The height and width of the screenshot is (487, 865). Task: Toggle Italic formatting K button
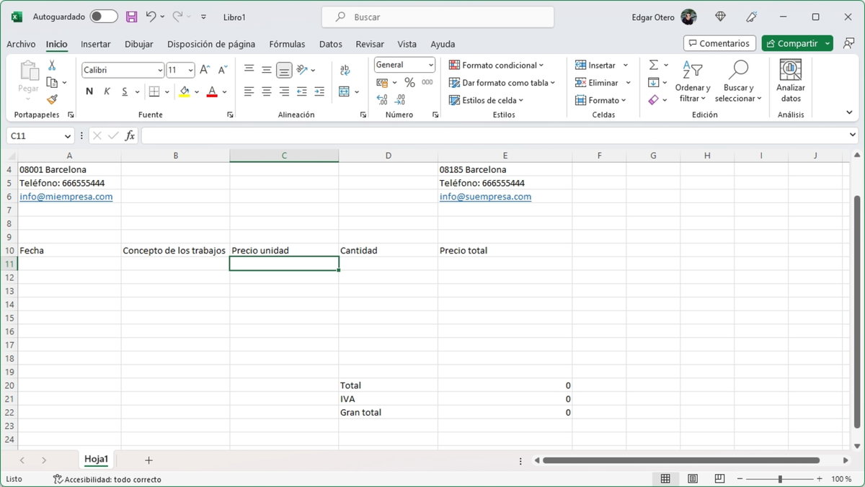pyautogui.click(x=107, y=91)
